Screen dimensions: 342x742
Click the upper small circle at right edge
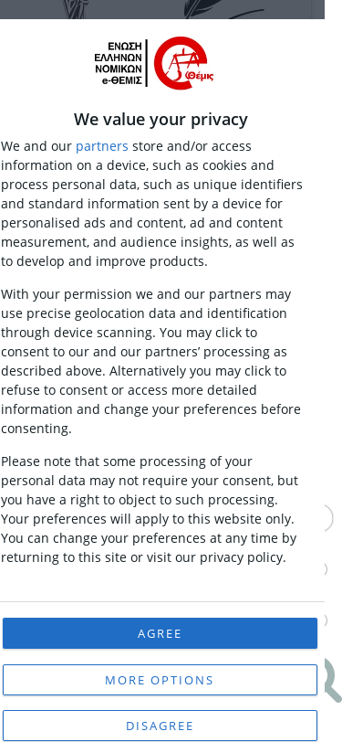click(326, 568)
